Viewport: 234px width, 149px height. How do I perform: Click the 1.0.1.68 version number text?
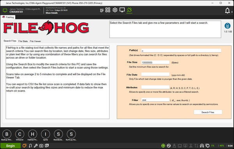228,32
